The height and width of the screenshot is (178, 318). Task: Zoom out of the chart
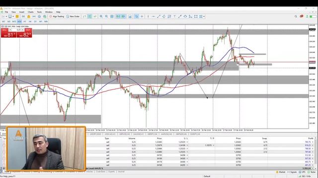pyautogui.click(x=106, y=16)
